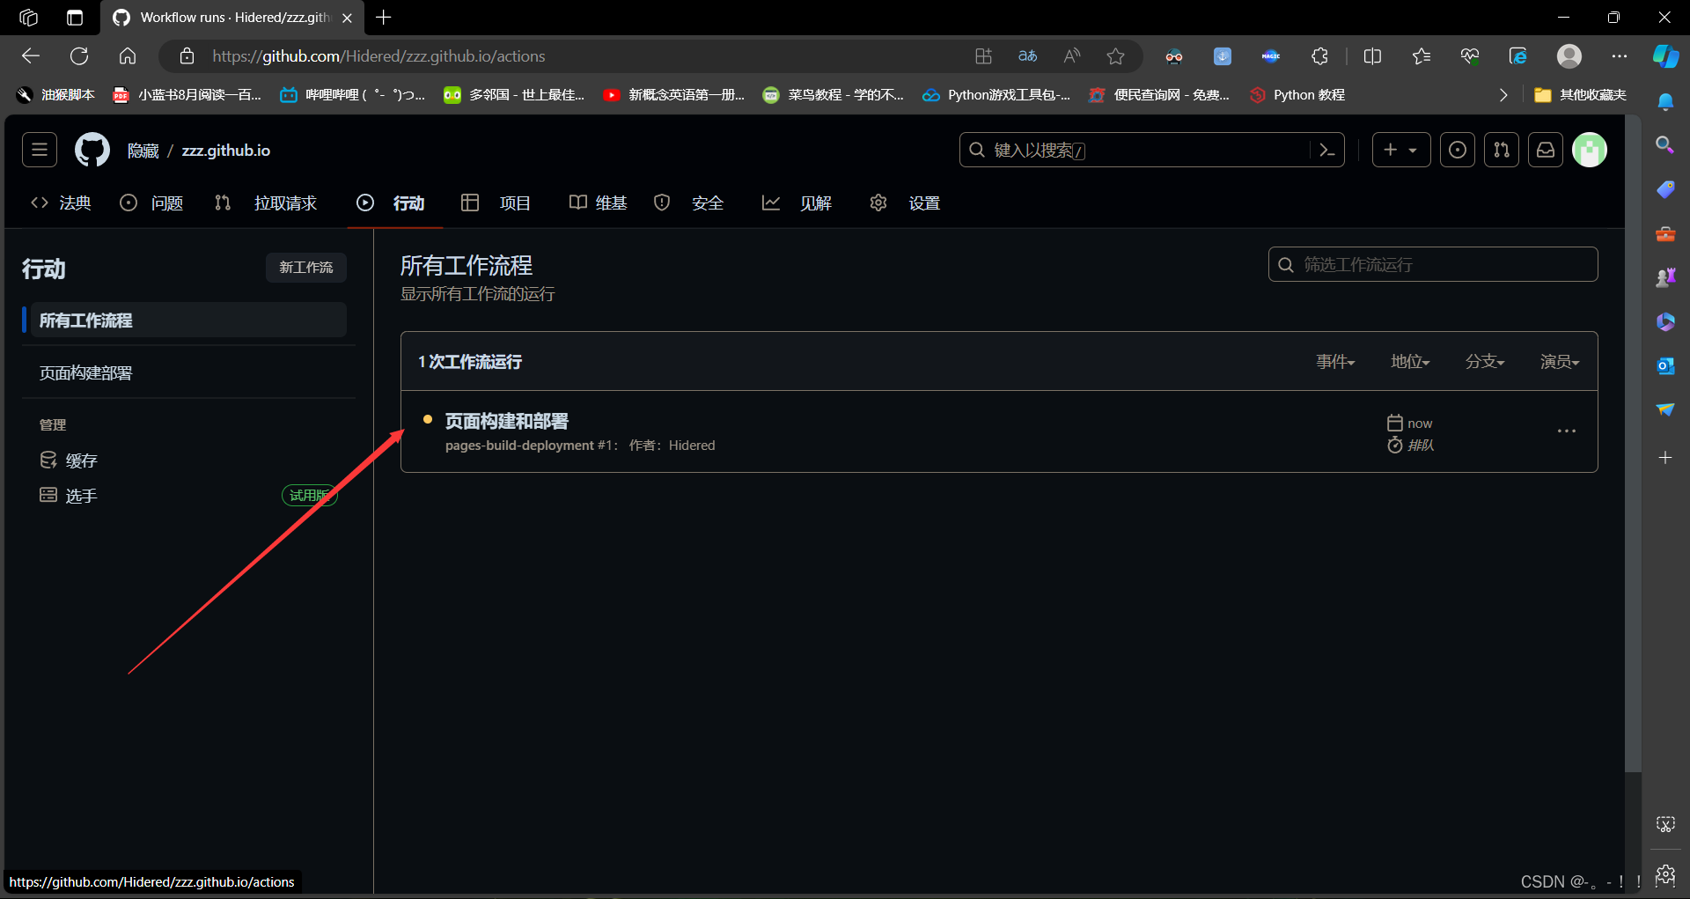Viewport: 1690px width, 899px height.
Task: Click the 新工作流 button
Action: pyautogui.click(x=305, y=267)
